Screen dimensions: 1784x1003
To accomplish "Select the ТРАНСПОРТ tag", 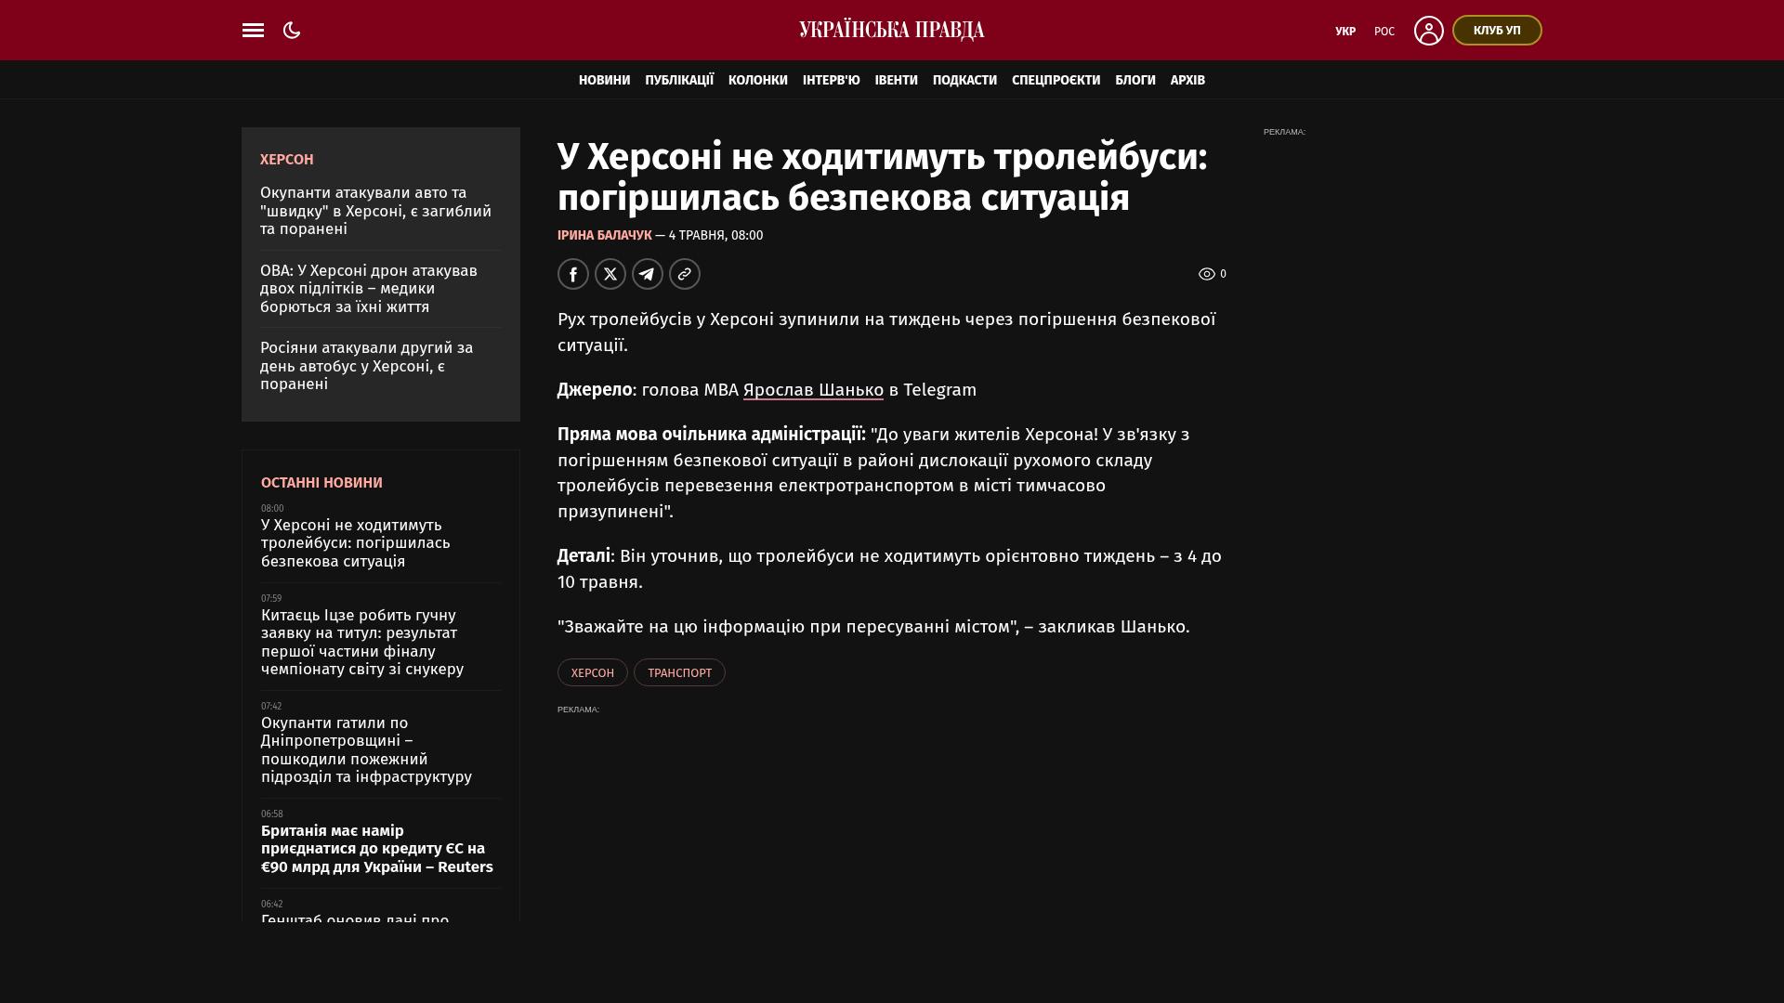I will (679, 672).
